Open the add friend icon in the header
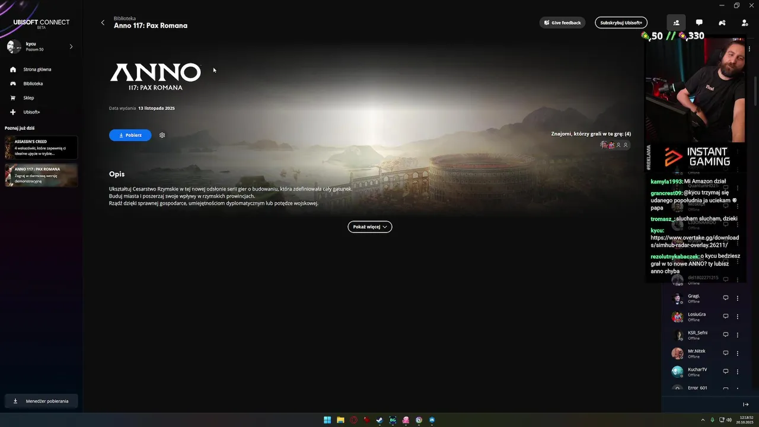This screenshot has width=759, height=427. tap(745, 23)
